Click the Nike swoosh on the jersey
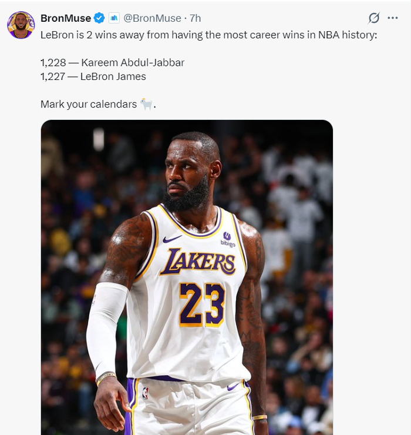 [171, 239]
